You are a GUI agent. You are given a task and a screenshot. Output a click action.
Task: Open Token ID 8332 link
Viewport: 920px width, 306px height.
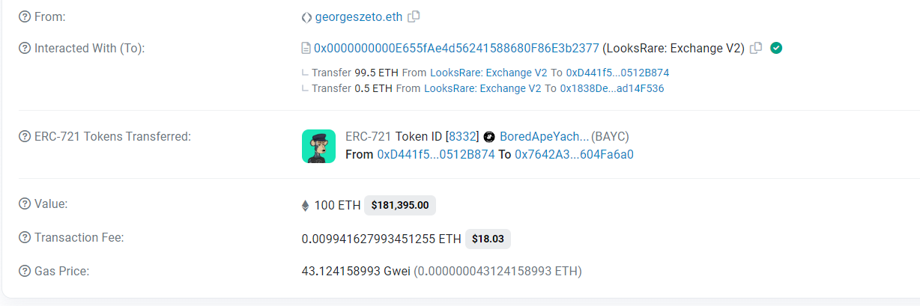tap(462, 137)
